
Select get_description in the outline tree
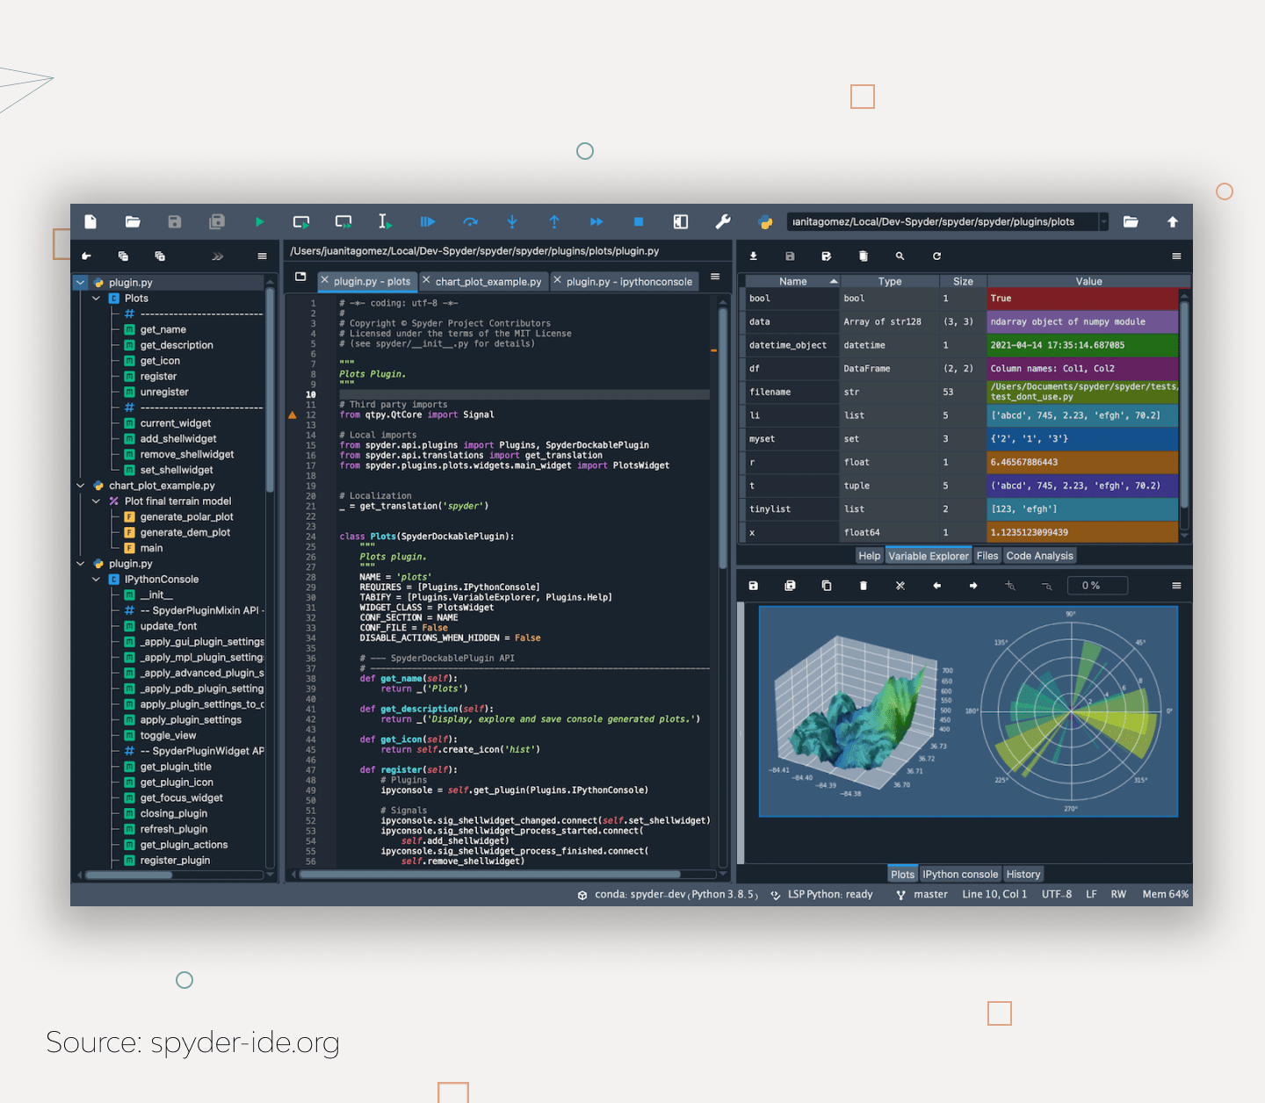click(x=177, y=345)
